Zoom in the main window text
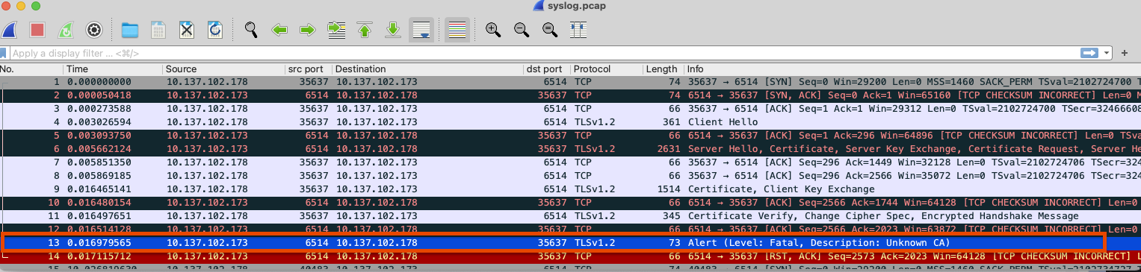This screenshot has height=272, width=1141. (x=493, y=30)
